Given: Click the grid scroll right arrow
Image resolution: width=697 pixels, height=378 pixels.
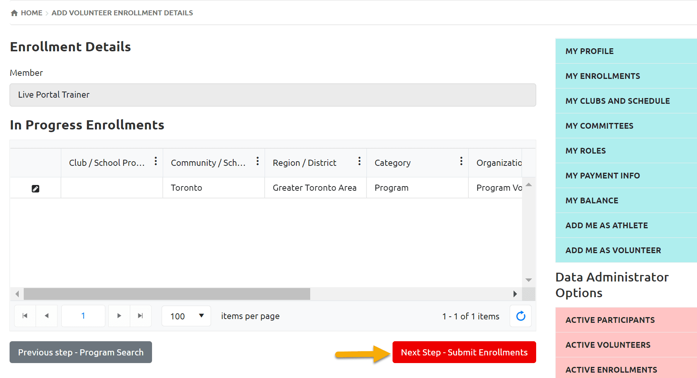Looking at the screenshot, I should (x=515, y=294).
